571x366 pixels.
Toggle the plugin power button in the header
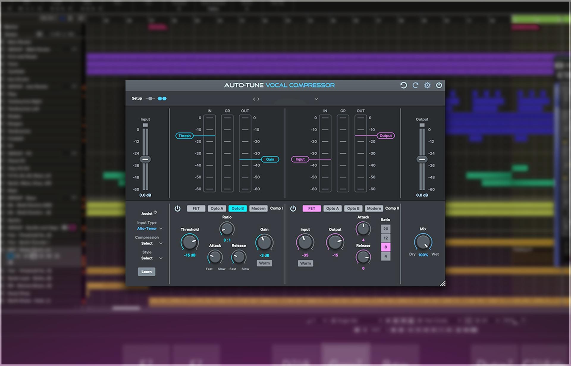click(x=439, y=85)
